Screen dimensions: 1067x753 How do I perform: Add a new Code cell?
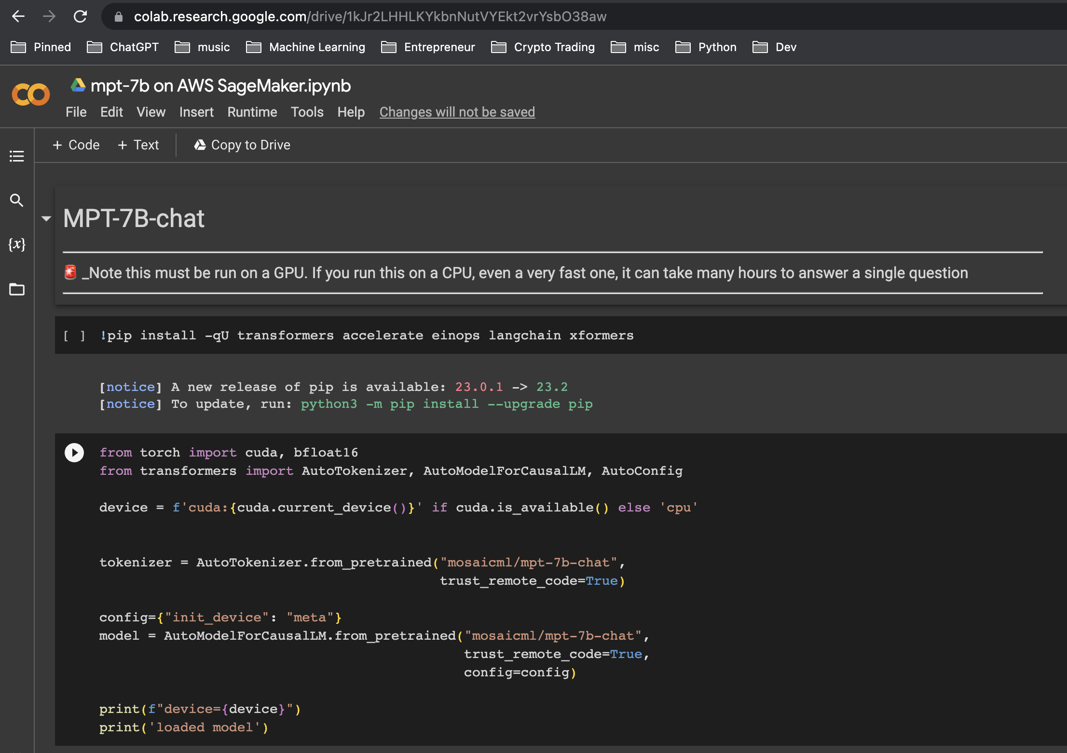(x=76, y=145)
